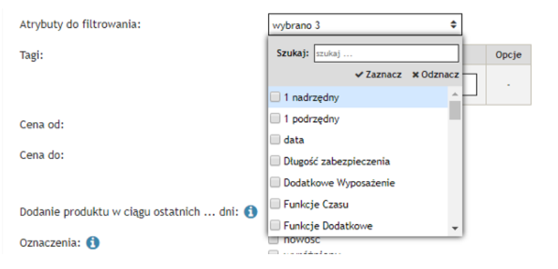This screenshot has height=269, width=558.
Task: Focus the 'szukaj ...' search field
Action: tap(385, 54)
